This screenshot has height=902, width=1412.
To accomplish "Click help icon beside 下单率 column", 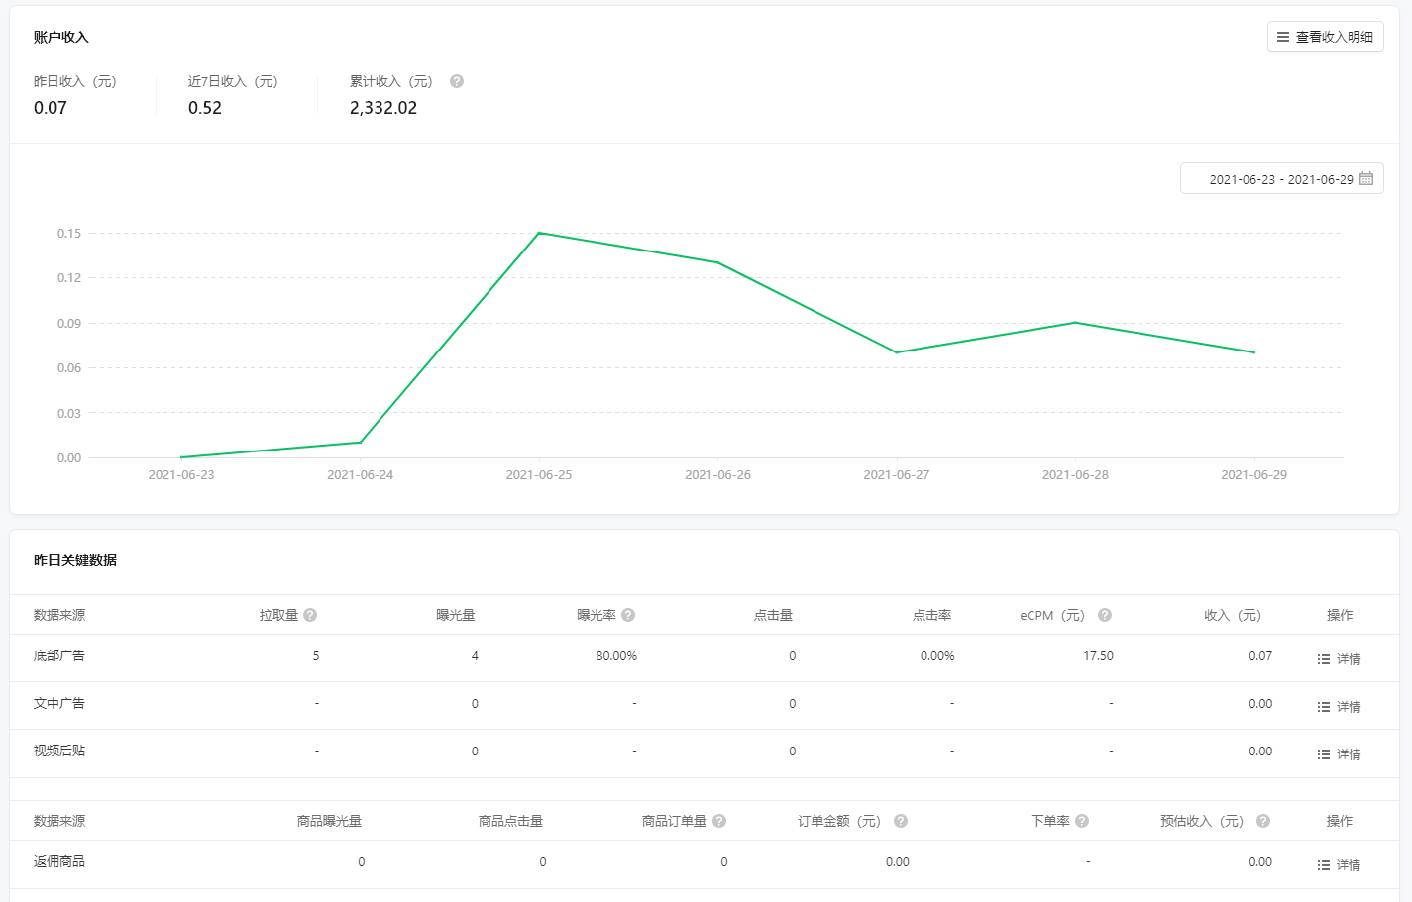I will tap(1082, 821).
